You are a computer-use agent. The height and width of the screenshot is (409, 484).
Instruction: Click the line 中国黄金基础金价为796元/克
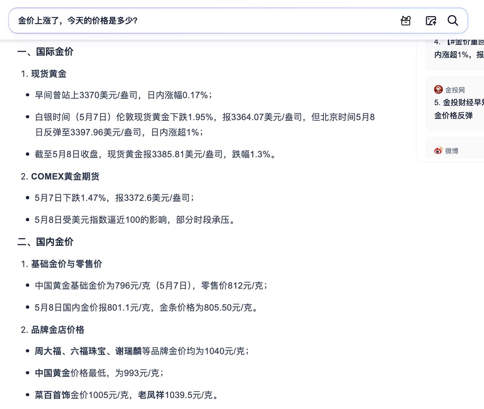coord(151,286)
